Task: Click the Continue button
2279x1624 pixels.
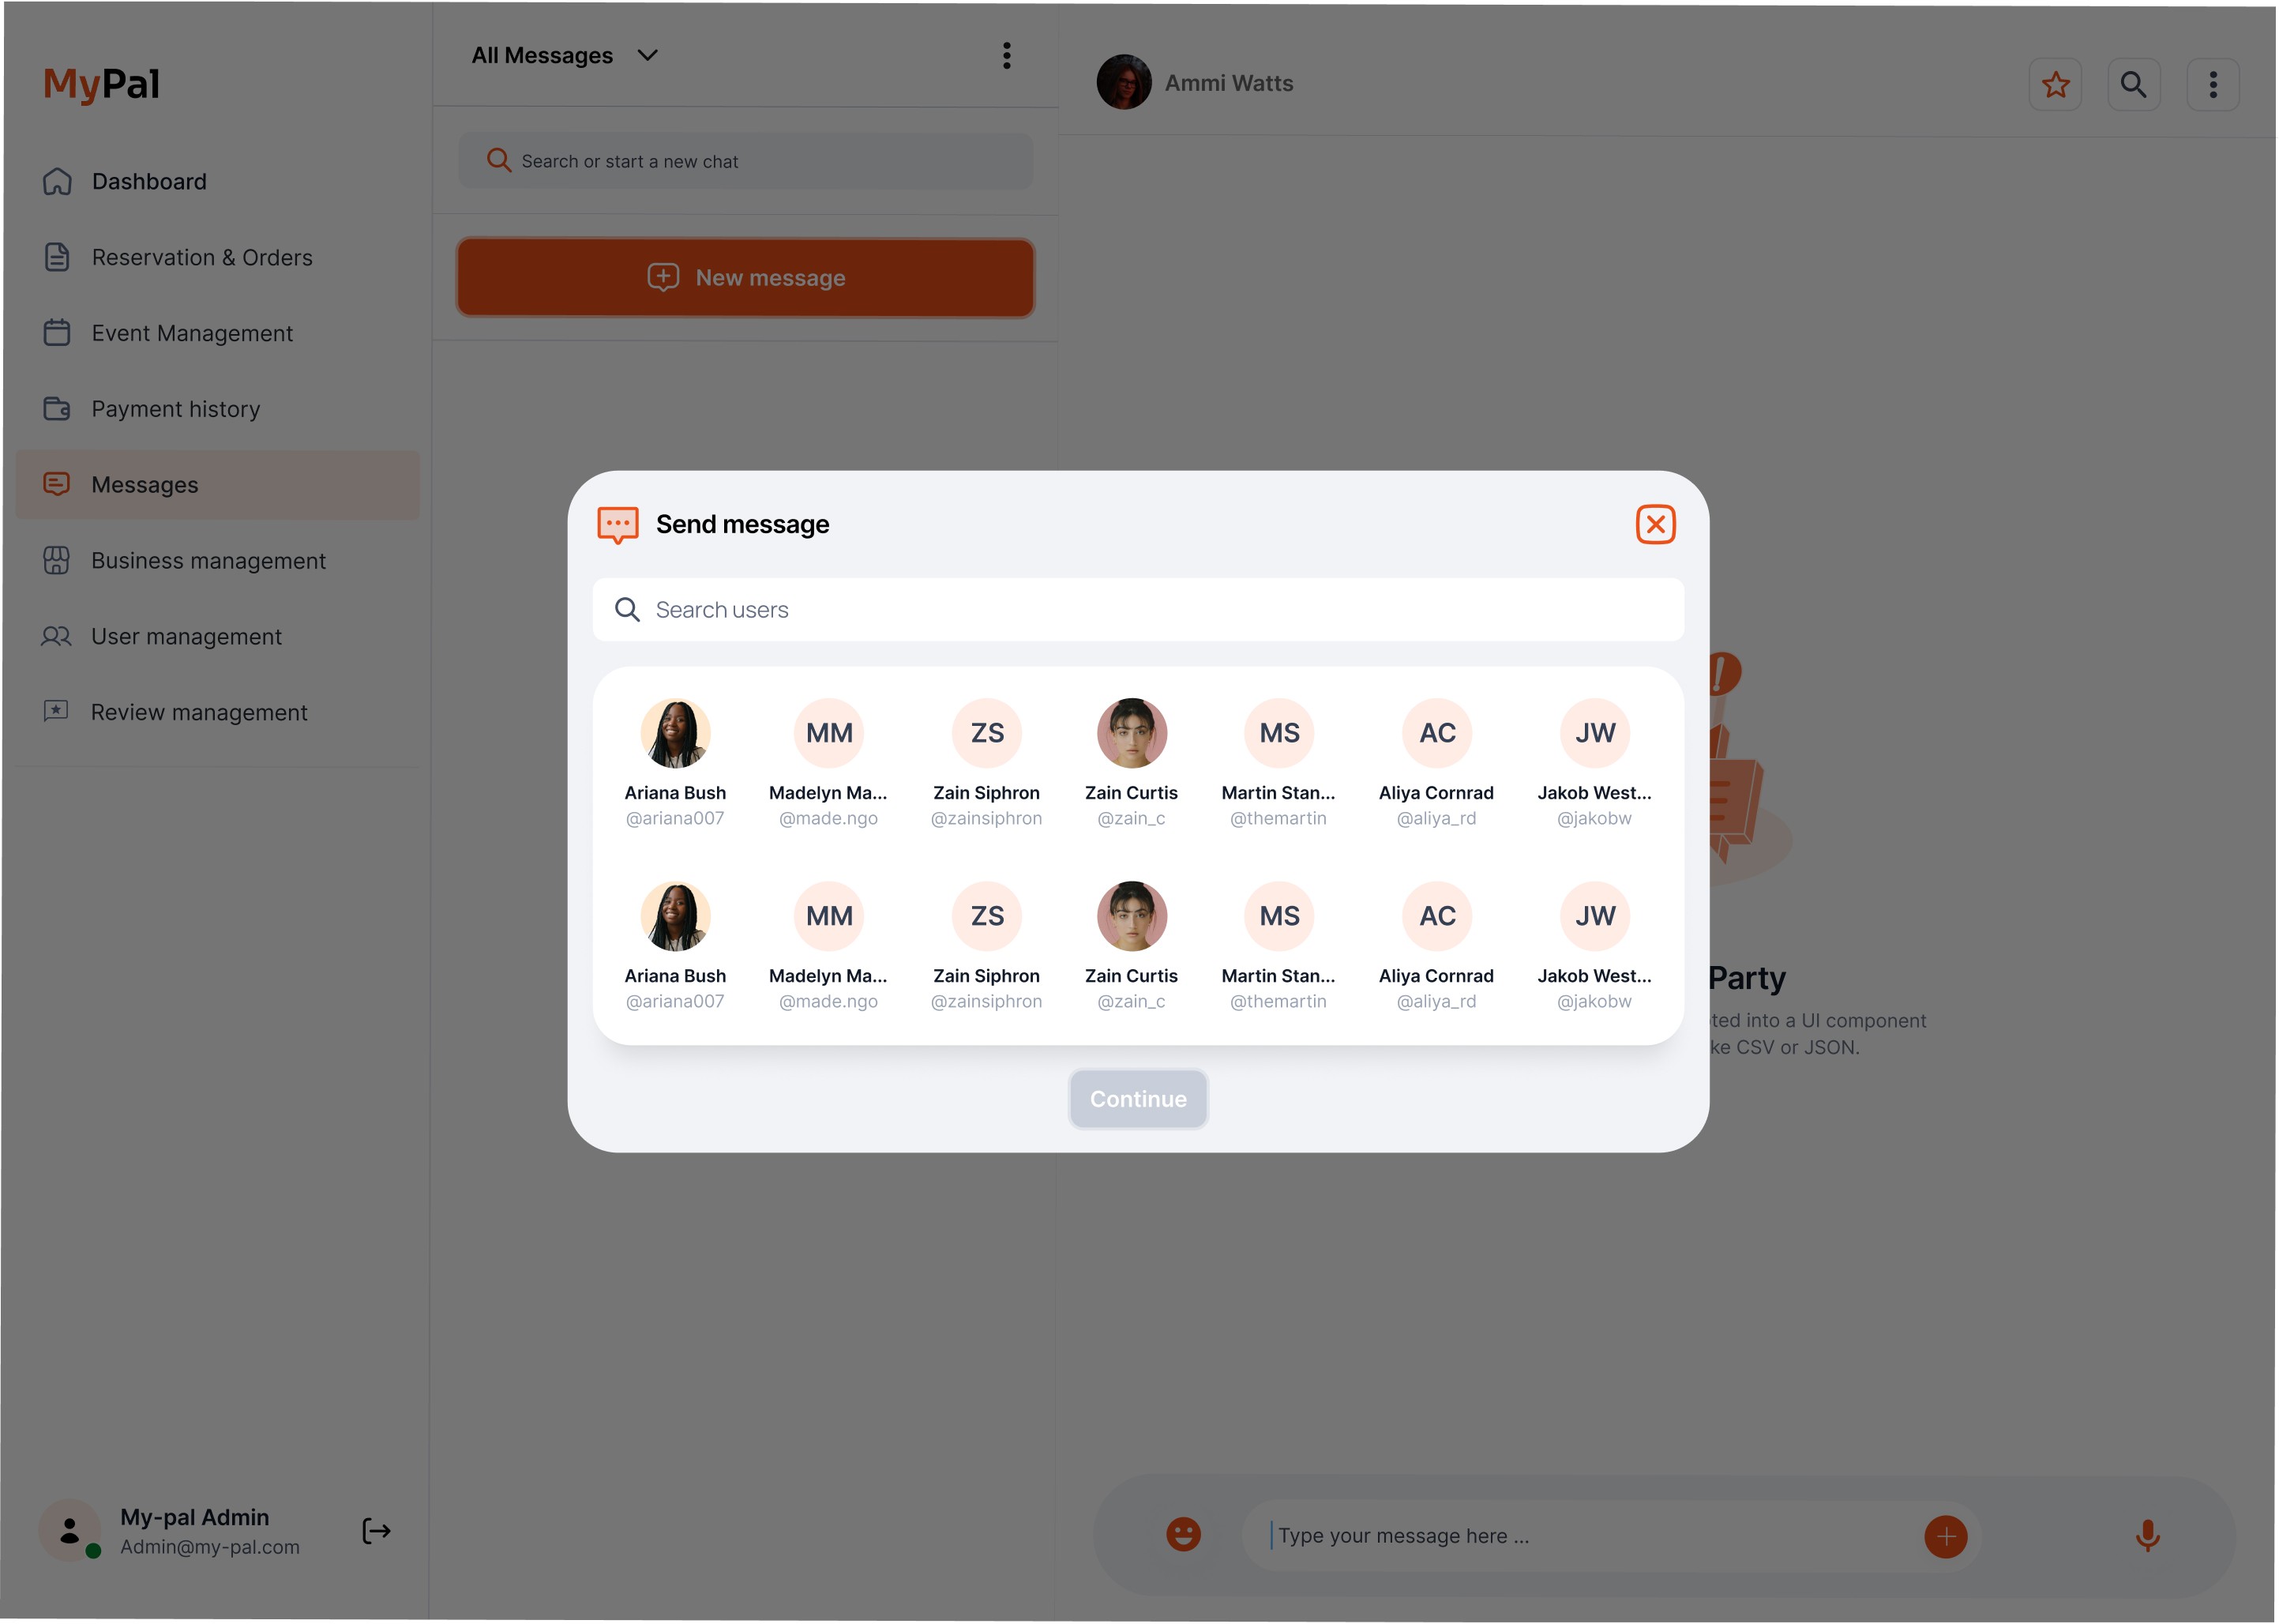Action: coord(1139,1099)
